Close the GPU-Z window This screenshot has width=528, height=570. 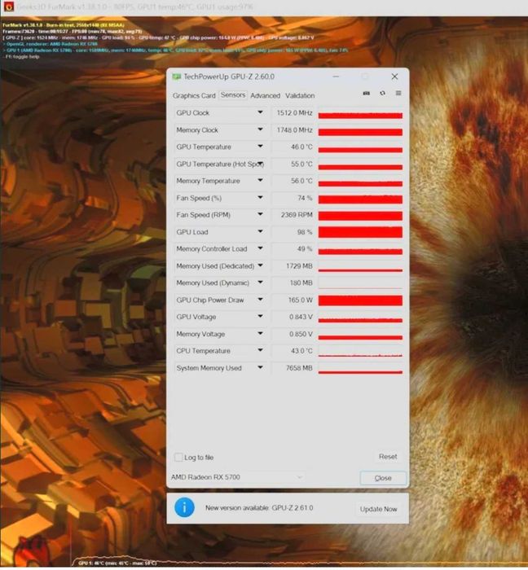coord(394,77)
